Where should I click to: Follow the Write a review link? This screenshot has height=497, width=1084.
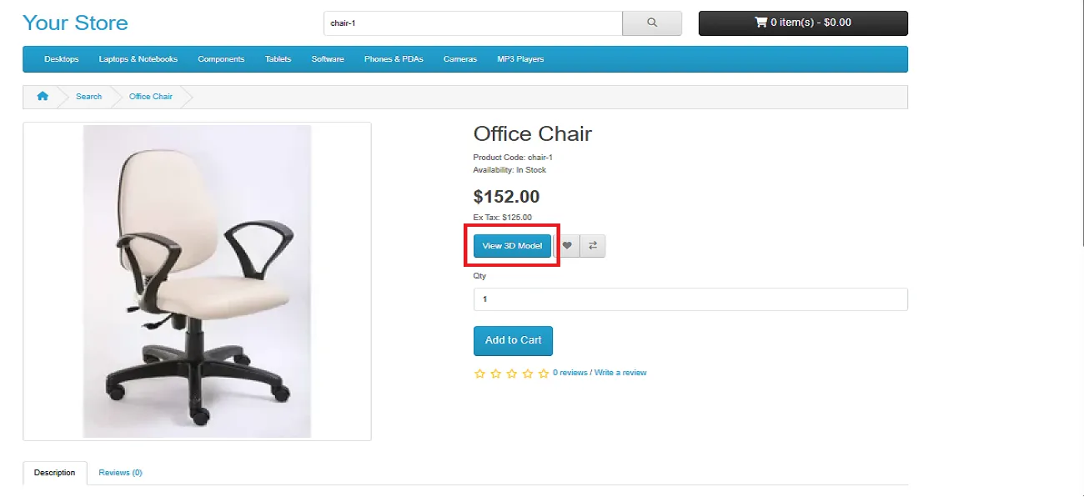[x=620, y=373]
